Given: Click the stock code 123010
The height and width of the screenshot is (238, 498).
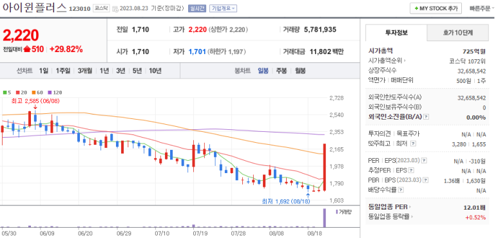Looking at the screenshot, I should click(x=80, y=9).
